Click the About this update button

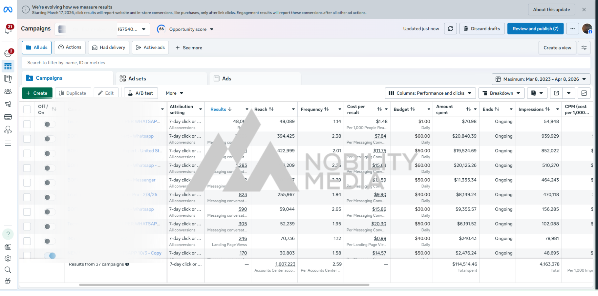551,10
